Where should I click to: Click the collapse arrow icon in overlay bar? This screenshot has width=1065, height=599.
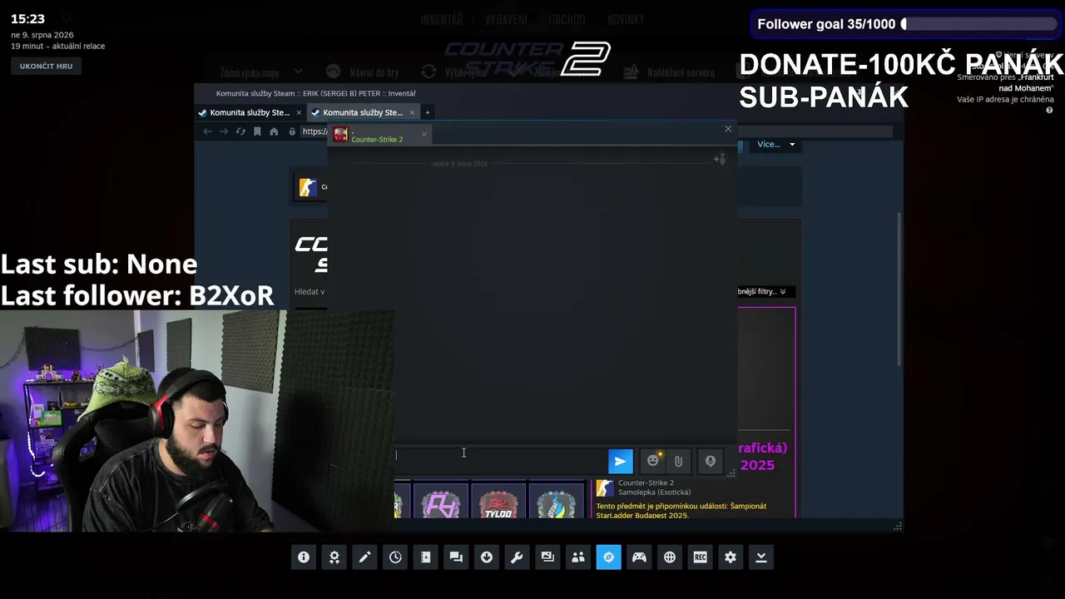760,557
